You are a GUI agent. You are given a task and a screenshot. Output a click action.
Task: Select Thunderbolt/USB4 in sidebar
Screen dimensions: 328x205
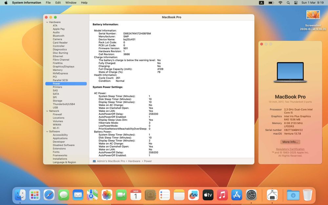pyautogui.click(x=64, y=104)
